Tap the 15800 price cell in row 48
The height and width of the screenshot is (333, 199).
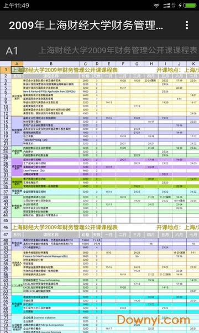(x=86, y=240)
